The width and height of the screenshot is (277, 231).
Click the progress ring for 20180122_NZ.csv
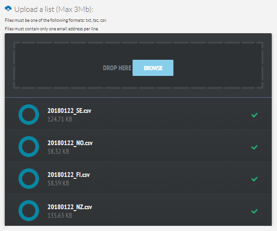coord(29,211)
